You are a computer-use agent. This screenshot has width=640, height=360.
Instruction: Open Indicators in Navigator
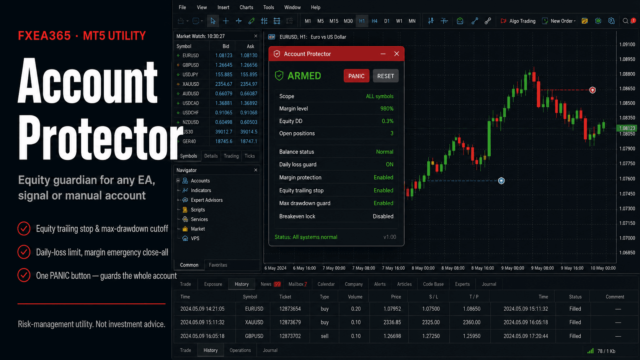201,190
